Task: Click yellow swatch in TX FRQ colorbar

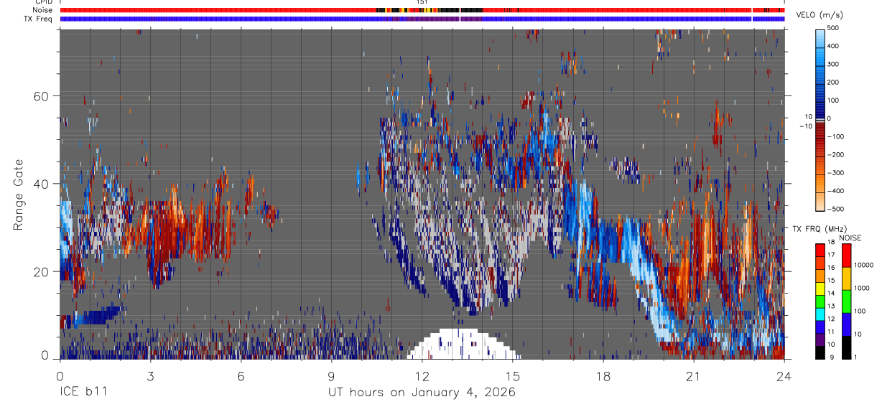Action: point(821,289)
